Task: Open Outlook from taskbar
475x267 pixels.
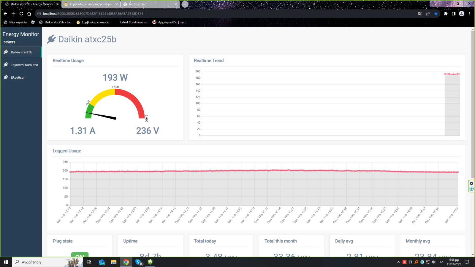Action: [x=102, y=262]
